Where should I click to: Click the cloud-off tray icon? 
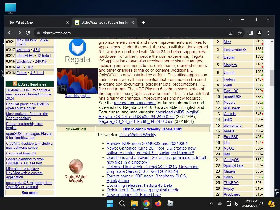pos(220,203)
